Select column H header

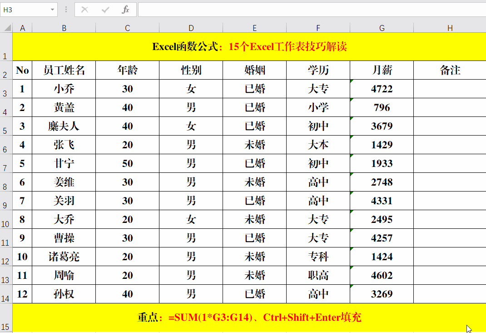tap(450, 28)
